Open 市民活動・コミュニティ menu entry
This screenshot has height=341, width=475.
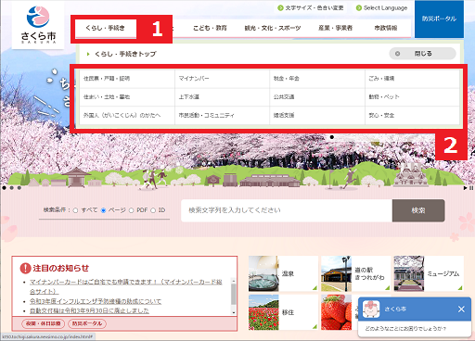coord(222,116)
